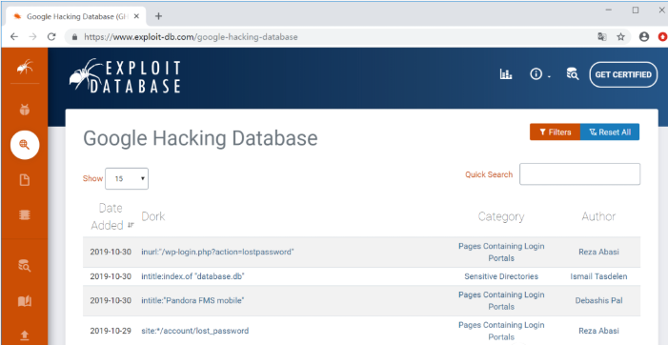Open the translate page icon
This screenshot has height=345, width=668.
tap(601, 37)
